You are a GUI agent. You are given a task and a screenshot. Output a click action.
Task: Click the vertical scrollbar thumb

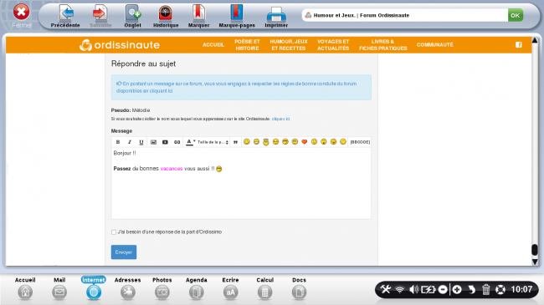(535, 250)
